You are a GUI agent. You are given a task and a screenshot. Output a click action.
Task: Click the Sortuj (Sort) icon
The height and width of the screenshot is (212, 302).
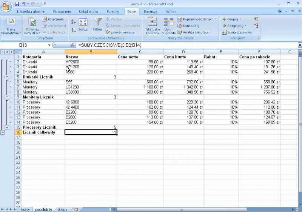pos(83,24)
